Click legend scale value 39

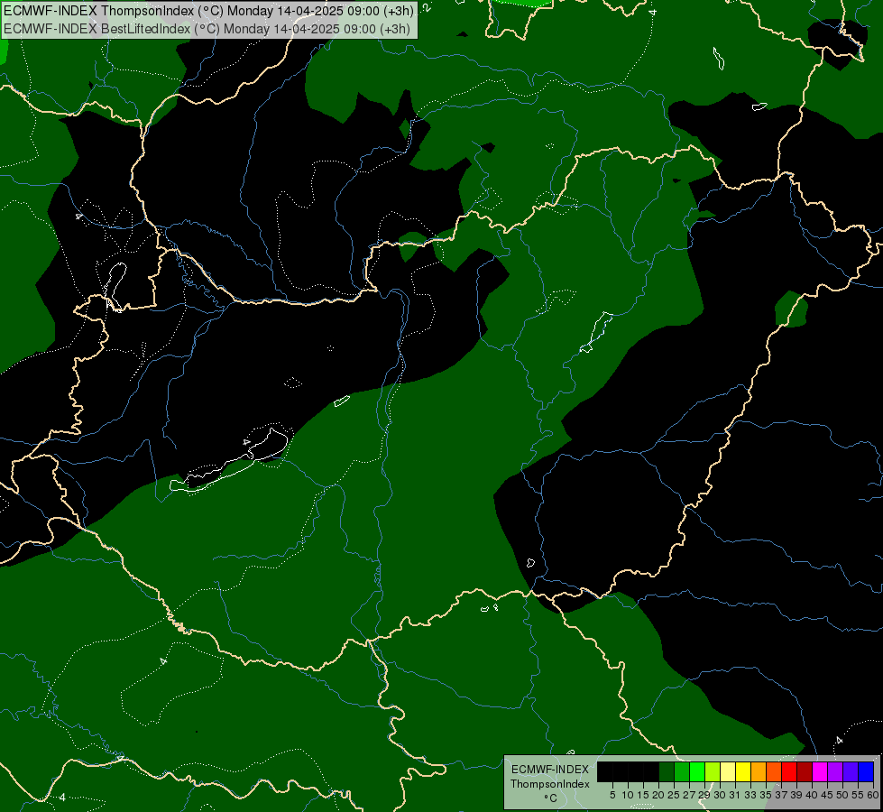796,795
